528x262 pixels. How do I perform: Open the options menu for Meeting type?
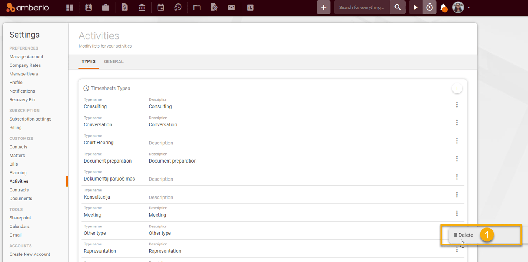(457, 213)
